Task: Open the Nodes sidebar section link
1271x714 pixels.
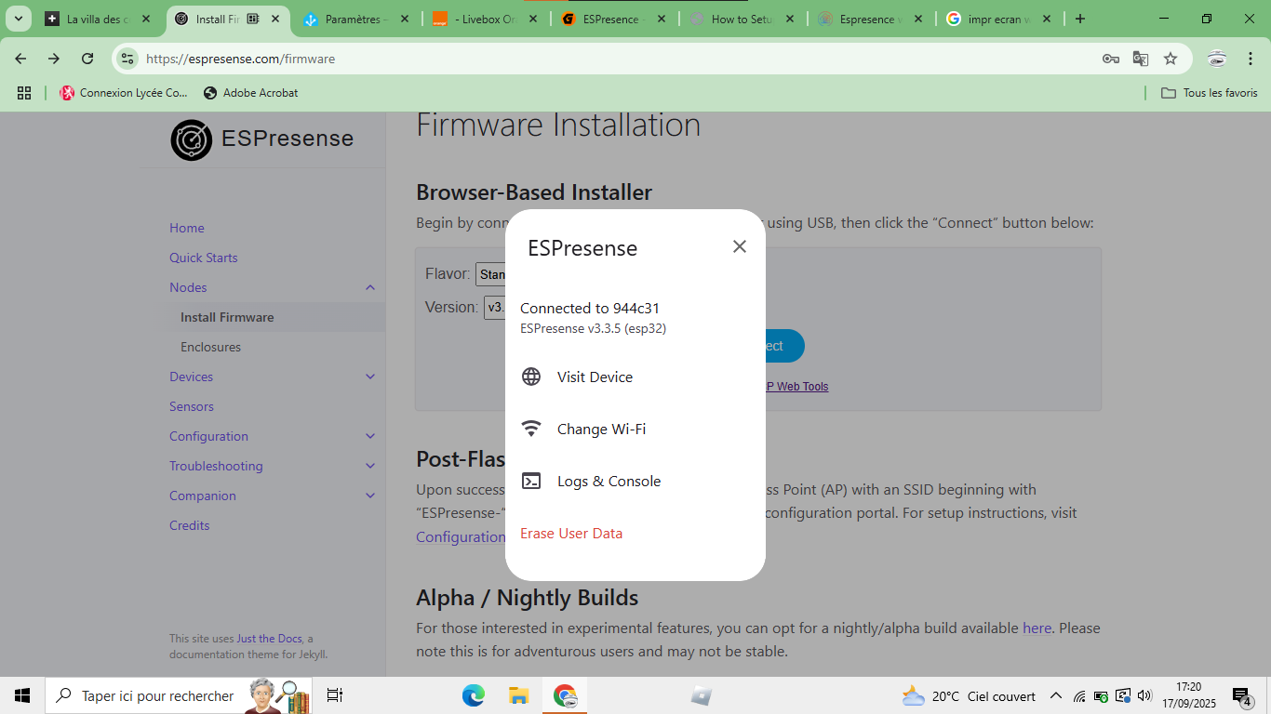Action: pos(188,287)
